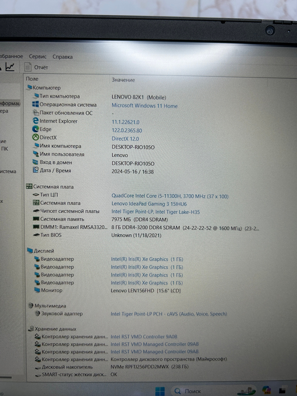Screen dimensions: 297x396
Task: Open the 11.1.22621.0 Internet Explorer link
Action: [x=125, y=122]
